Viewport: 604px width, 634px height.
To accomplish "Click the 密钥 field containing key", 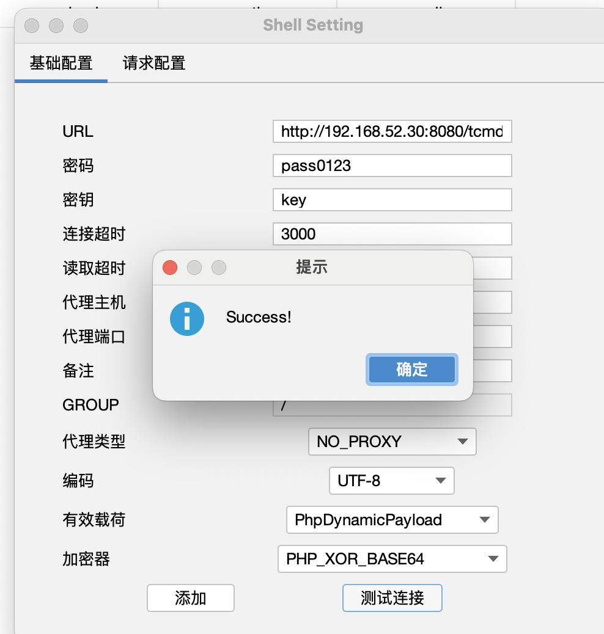I will 392,200.
